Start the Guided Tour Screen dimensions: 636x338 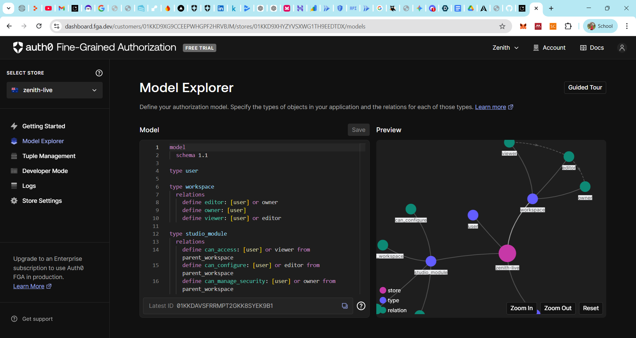[585, 87]
